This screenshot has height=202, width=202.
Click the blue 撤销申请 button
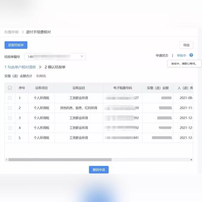click(99, 170)
